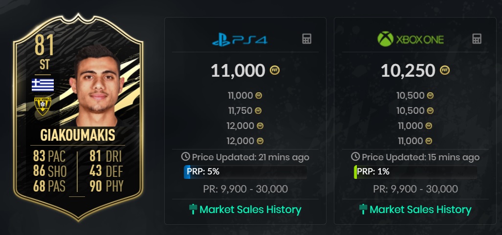Open Xbox One Market Sales History
The image size is (502, 235).
415,210
